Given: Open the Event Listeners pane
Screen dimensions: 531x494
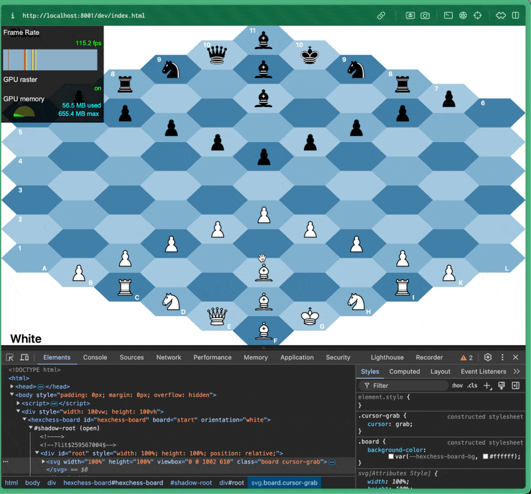Looking at the screenshot, I should click(483, 372).
